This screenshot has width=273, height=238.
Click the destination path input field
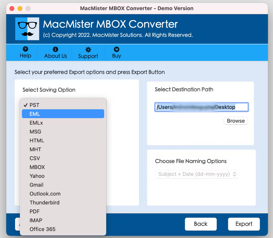pyautogui.click(x=201, y=107)
